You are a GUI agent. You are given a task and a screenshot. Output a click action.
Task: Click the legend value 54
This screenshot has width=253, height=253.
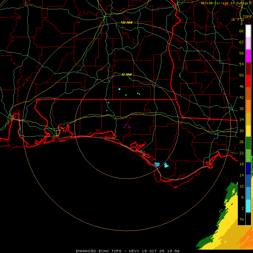click(x=241, y=64)
